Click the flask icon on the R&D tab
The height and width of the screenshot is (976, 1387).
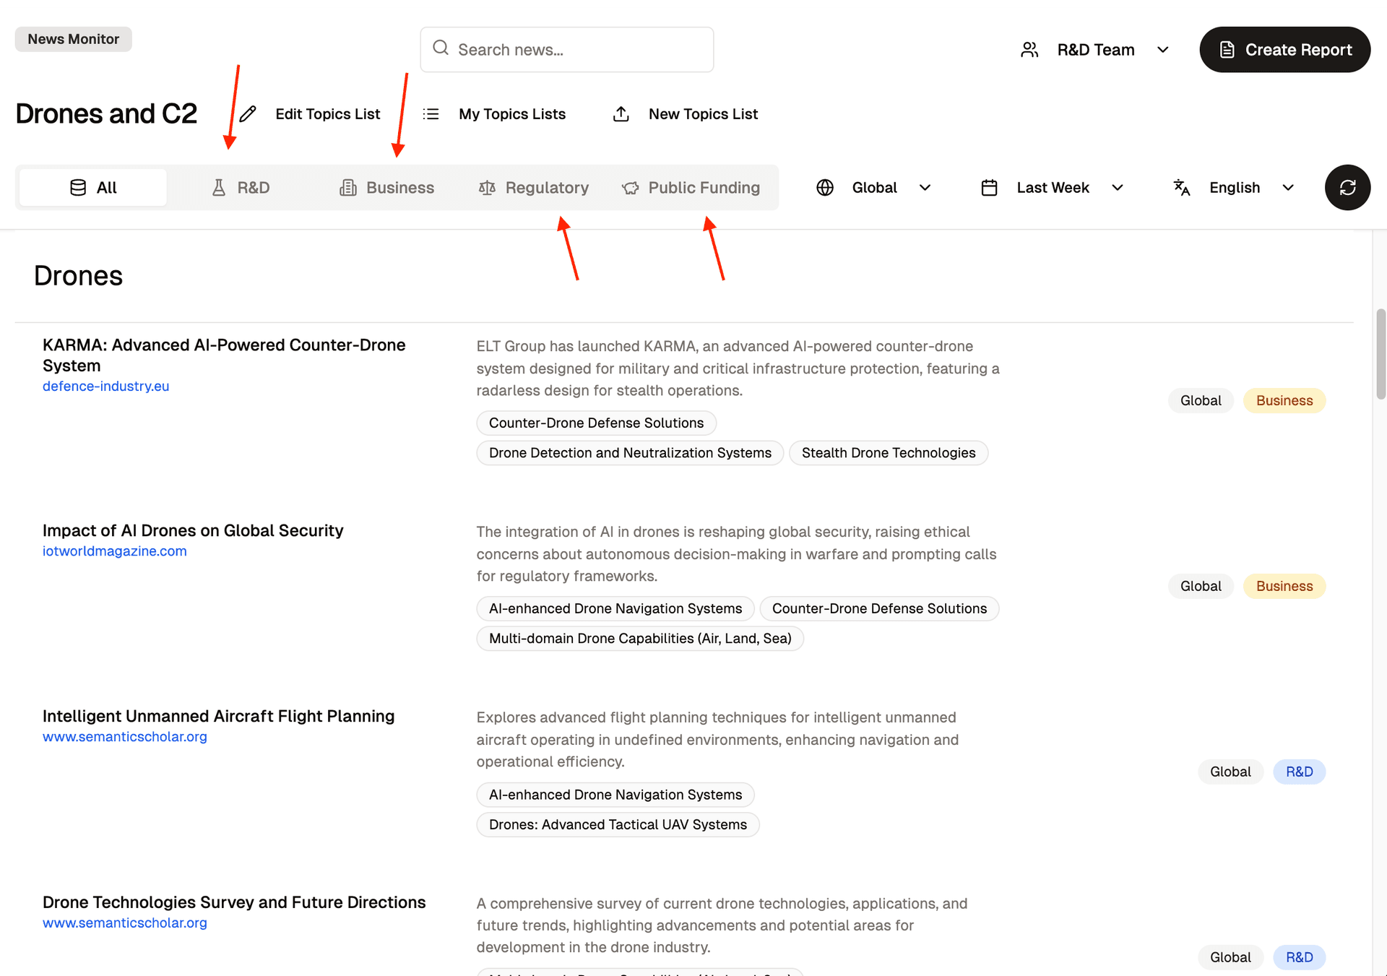(219, 188)
